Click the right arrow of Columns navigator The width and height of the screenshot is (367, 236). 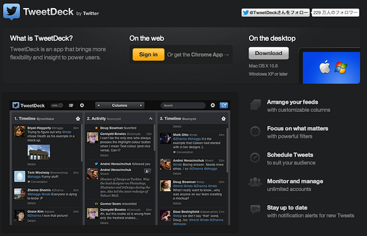click(141, 106)
